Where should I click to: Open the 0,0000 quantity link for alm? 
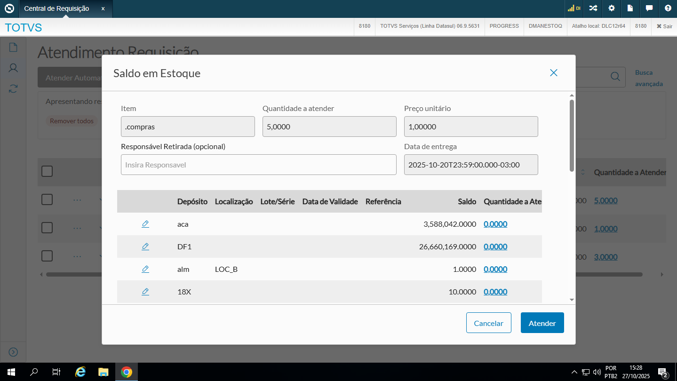tap(495, 270)
